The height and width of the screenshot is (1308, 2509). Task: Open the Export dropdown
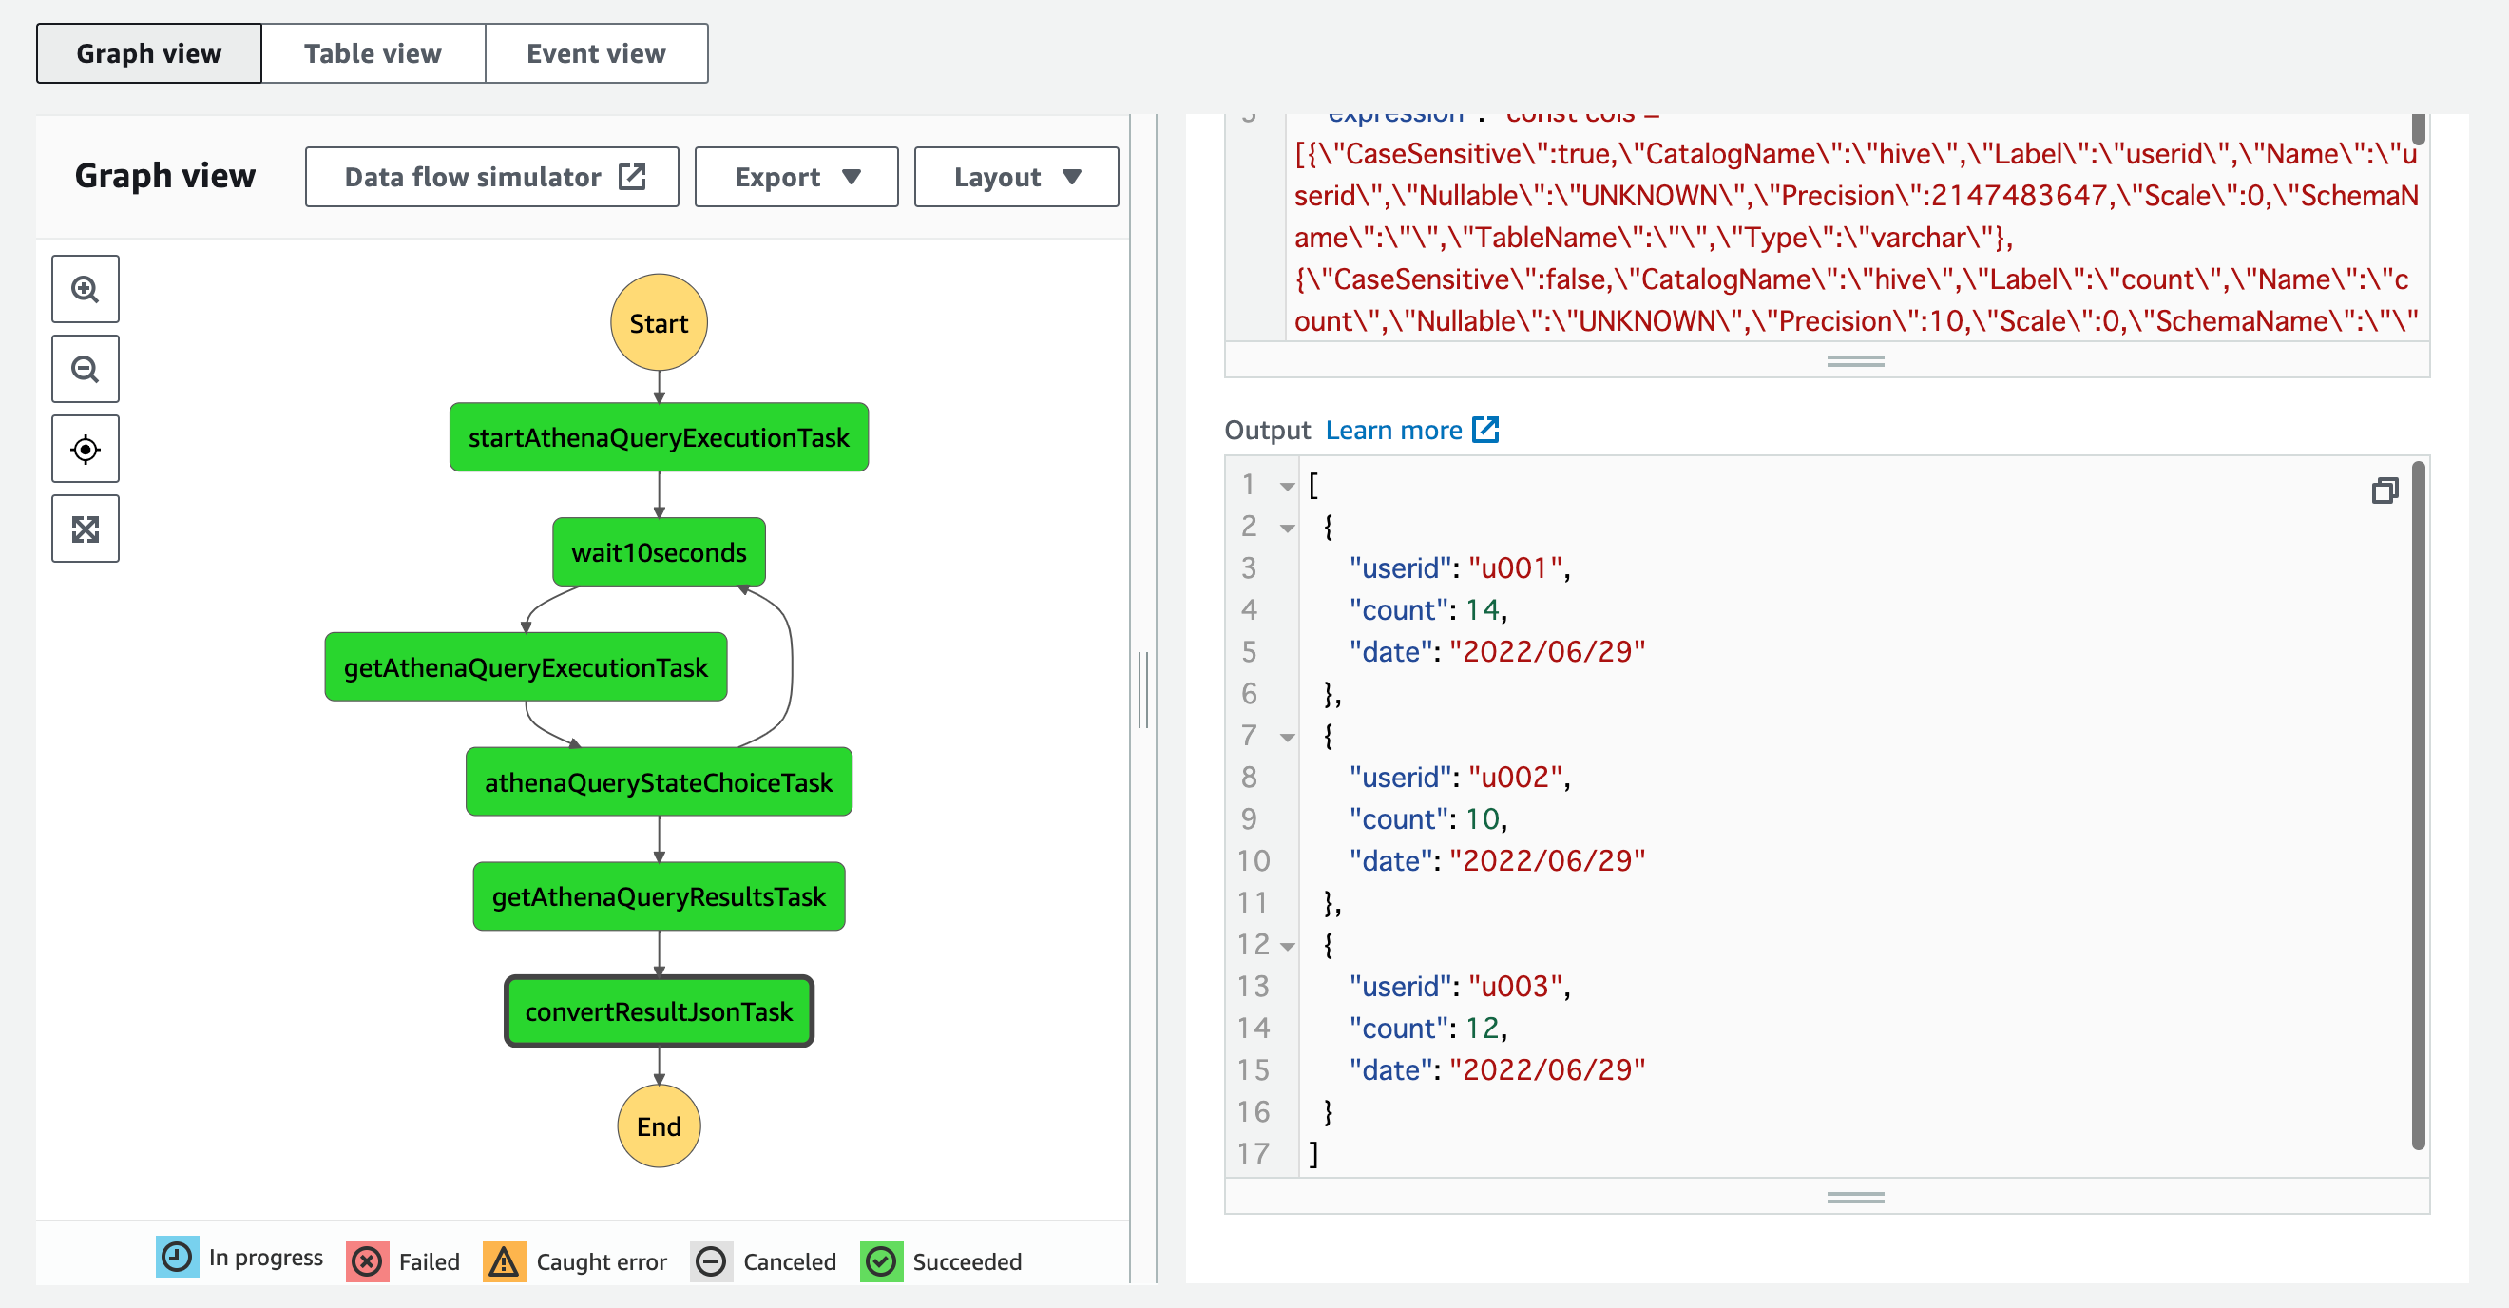tap(796, 177)
